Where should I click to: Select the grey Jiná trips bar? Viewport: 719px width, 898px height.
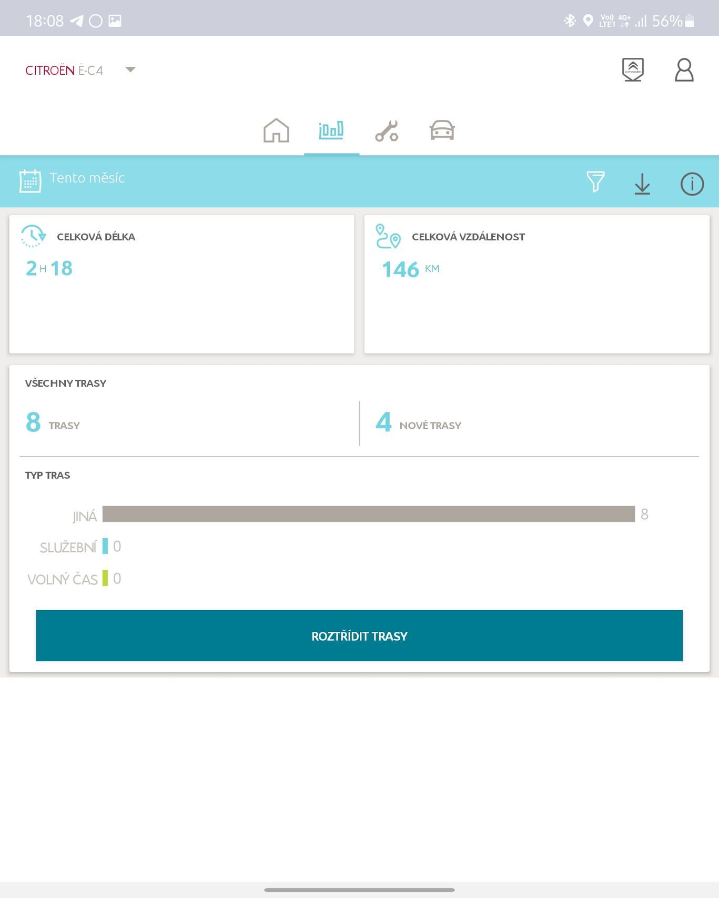coord(368,514)
